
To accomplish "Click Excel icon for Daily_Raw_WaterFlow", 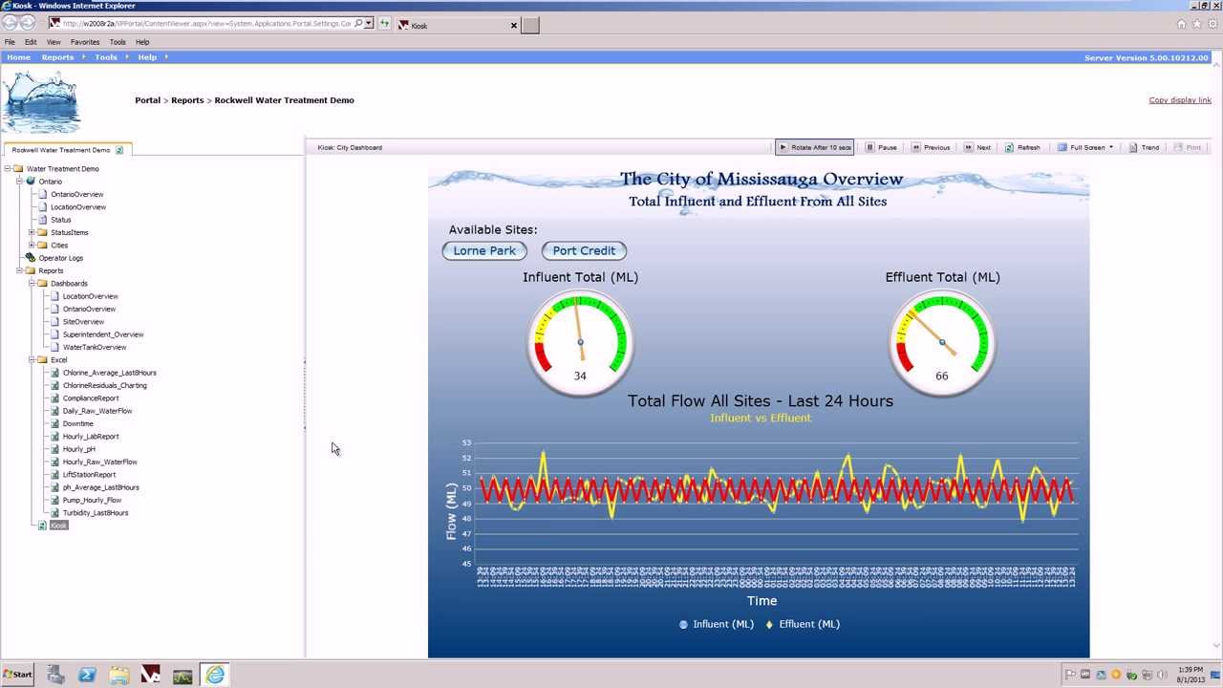I will pos(54,411).
